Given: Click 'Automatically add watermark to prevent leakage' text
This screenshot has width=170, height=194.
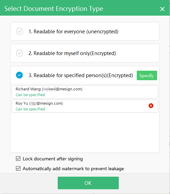Looking at the screenshot, I should tap(73, 169).
